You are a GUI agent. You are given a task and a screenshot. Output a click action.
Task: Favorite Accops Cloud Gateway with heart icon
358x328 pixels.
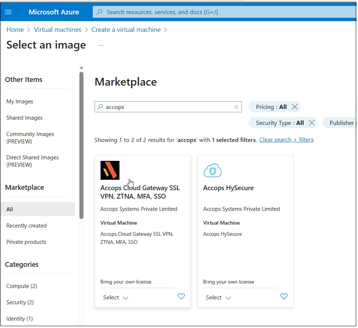(182, 297)
